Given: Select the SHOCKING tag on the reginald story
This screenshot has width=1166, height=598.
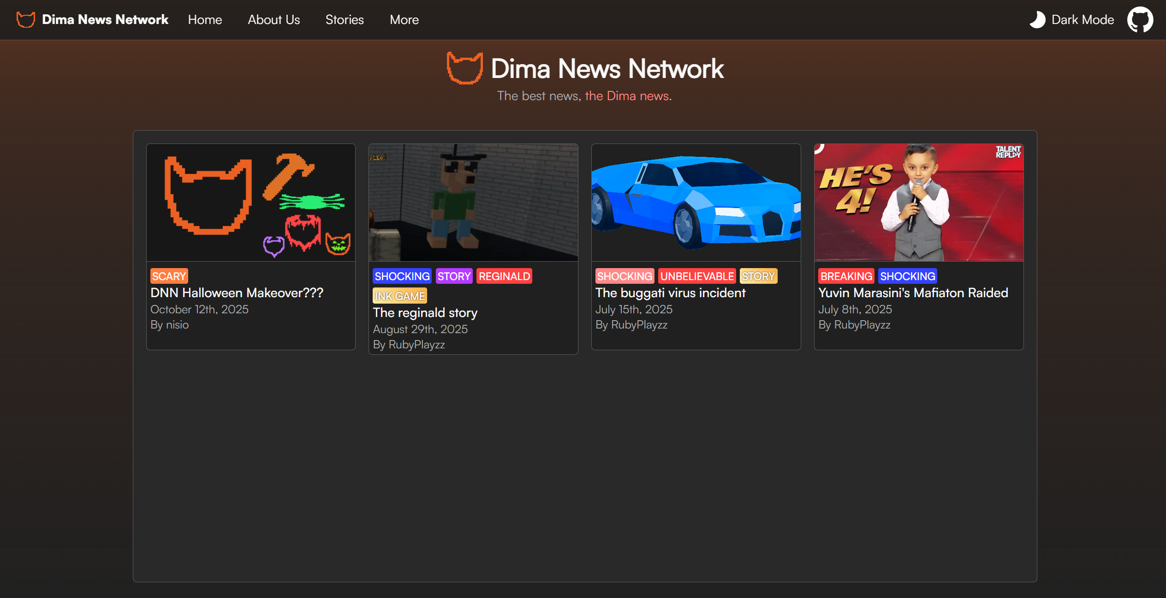Looking at the screenshot, I should [x=401, y=276].
